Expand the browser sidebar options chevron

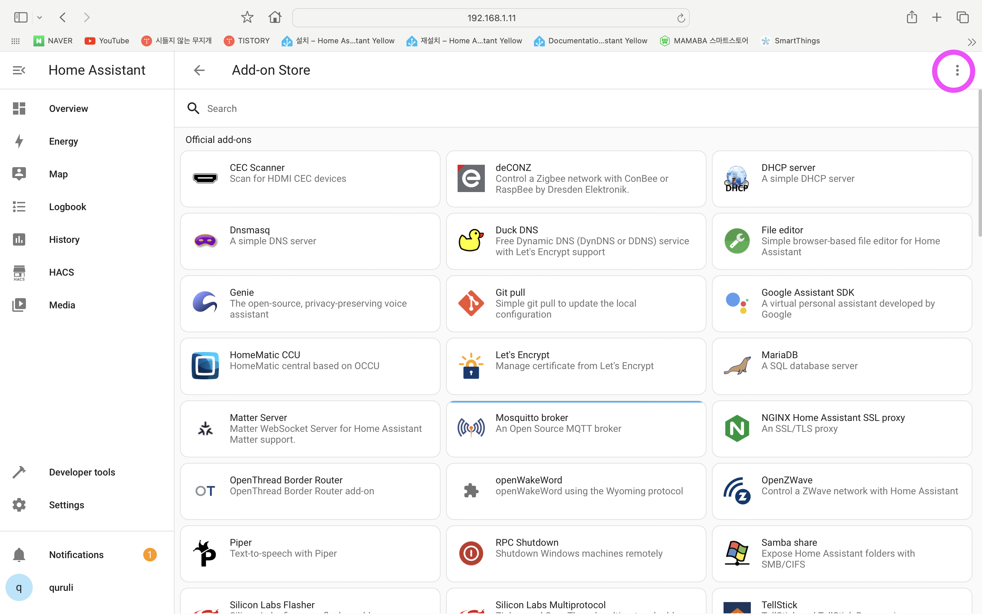click(39, 17)
